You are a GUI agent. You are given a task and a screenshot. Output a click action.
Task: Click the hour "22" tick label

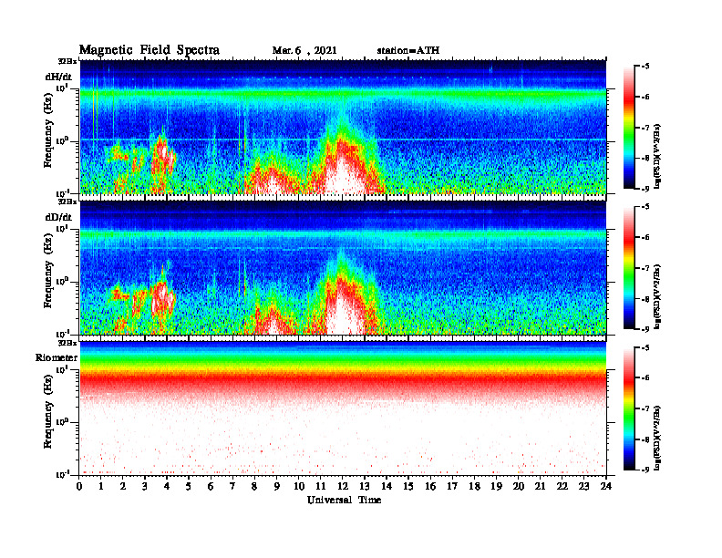click(x=562, y=486)
